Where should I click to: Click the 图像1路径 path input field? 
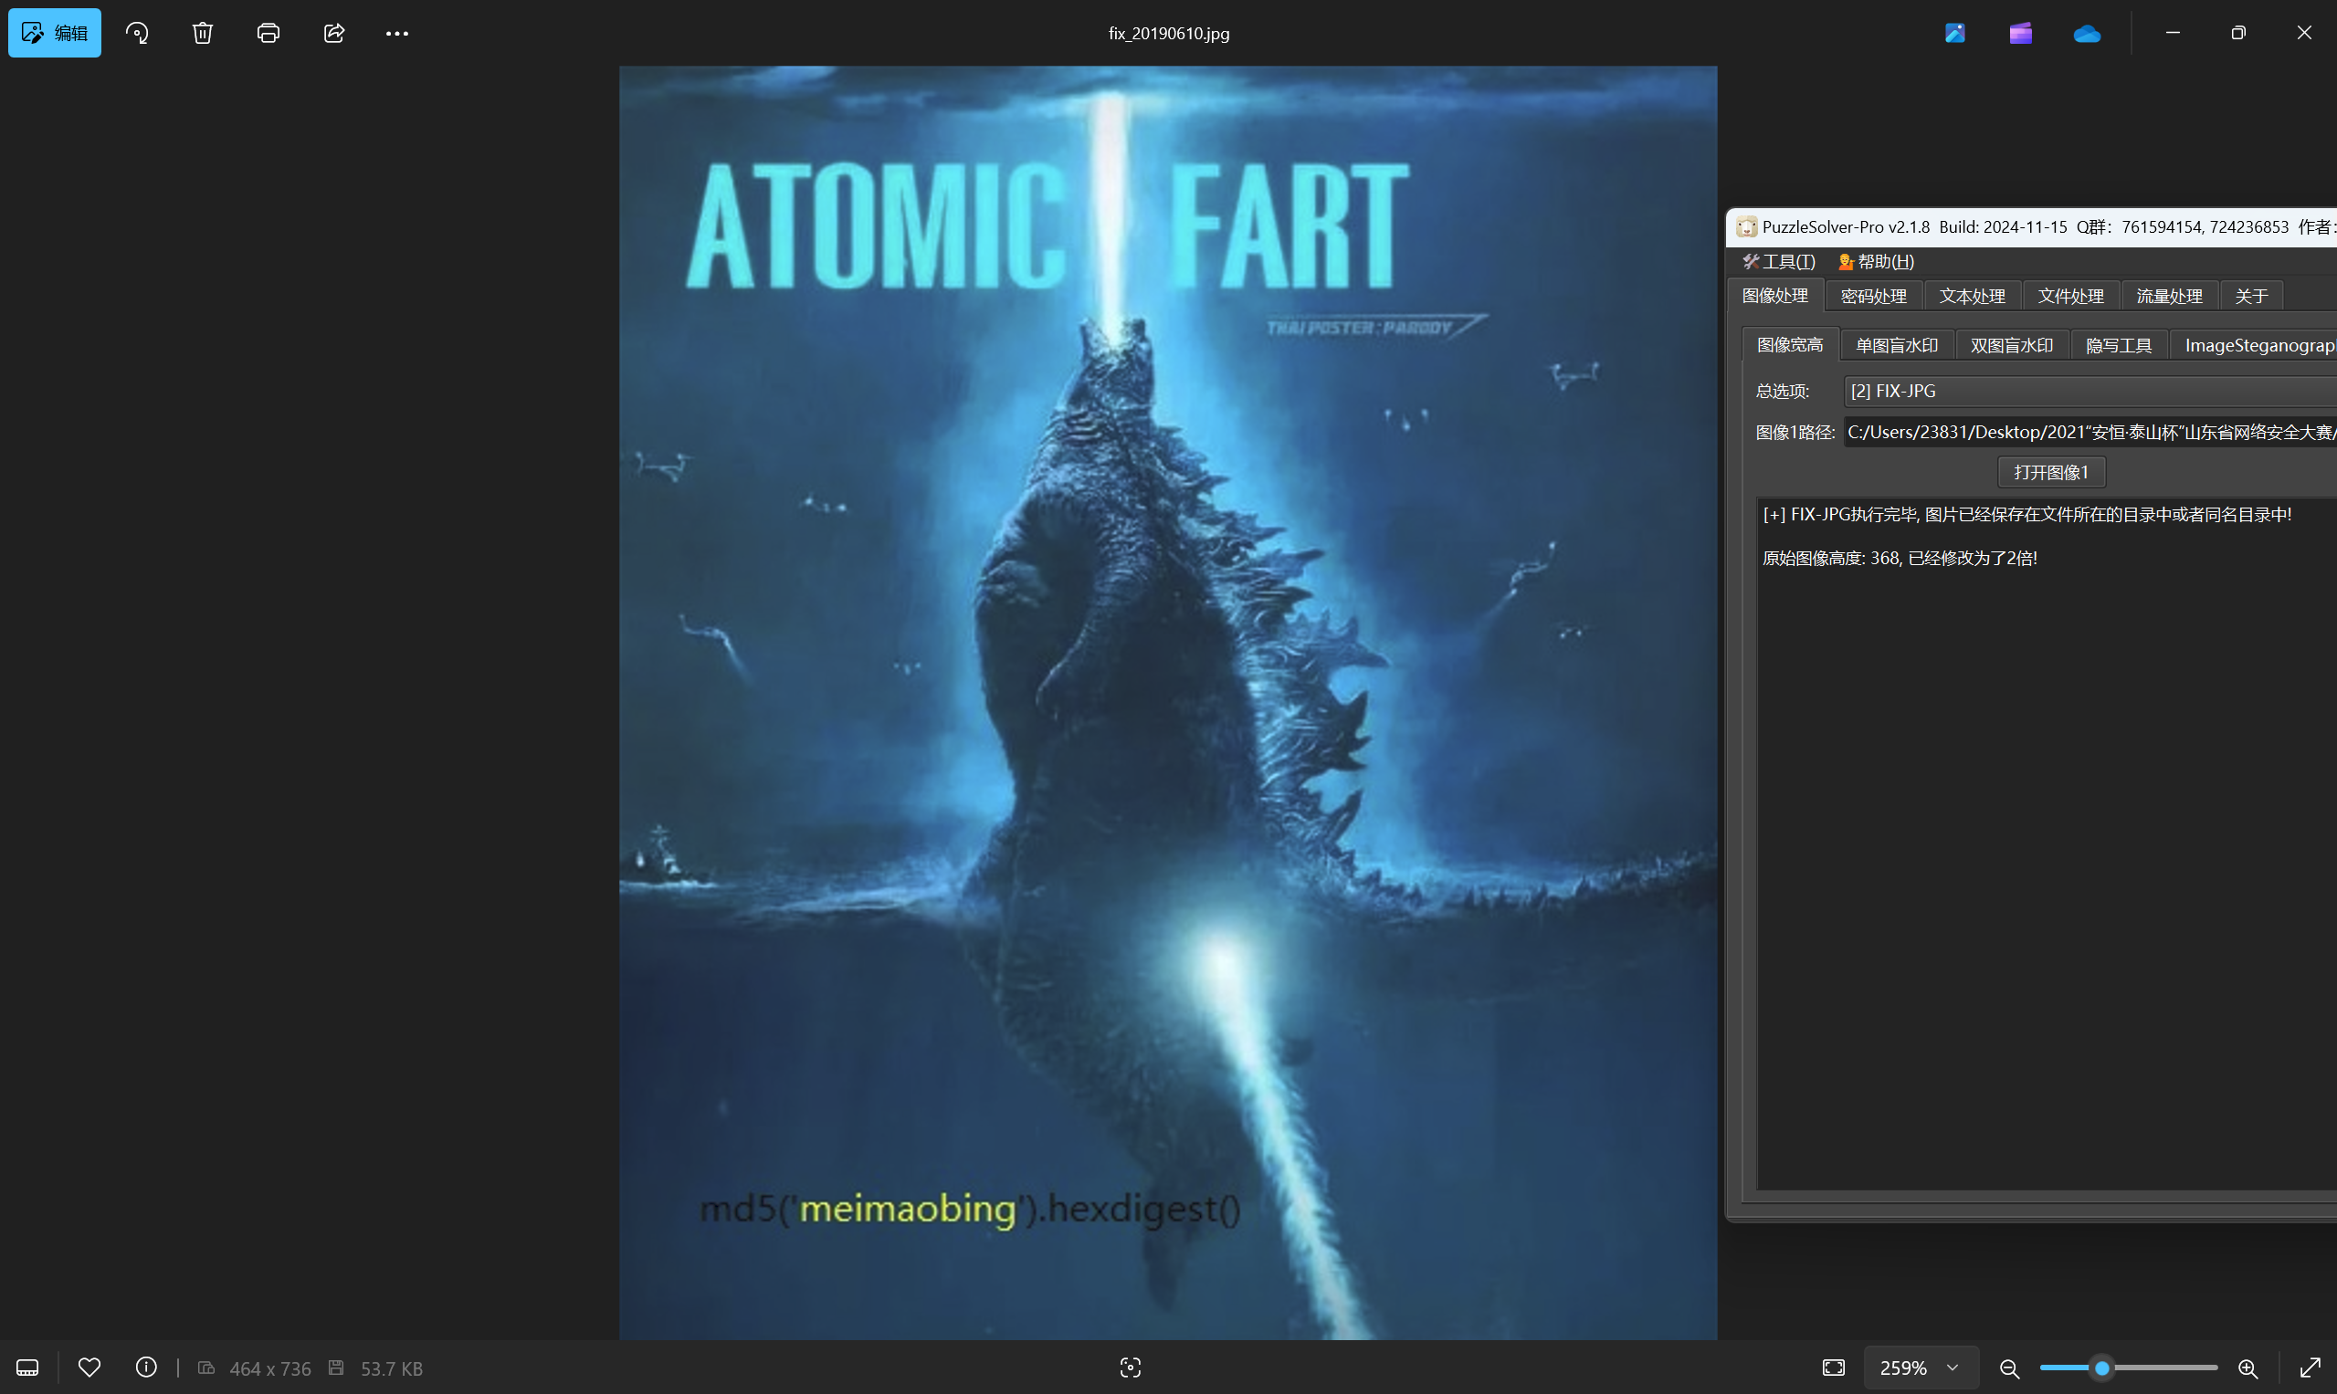click(x=2090, y=432)
